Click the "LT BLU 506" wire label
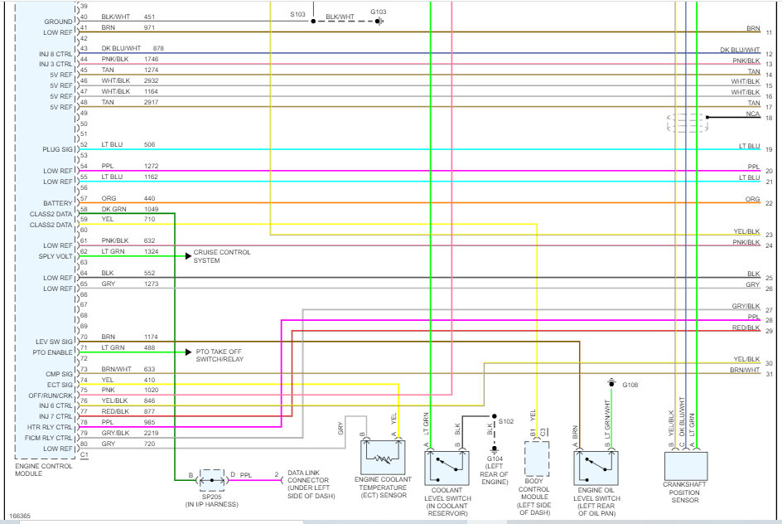 pos(128,145)
